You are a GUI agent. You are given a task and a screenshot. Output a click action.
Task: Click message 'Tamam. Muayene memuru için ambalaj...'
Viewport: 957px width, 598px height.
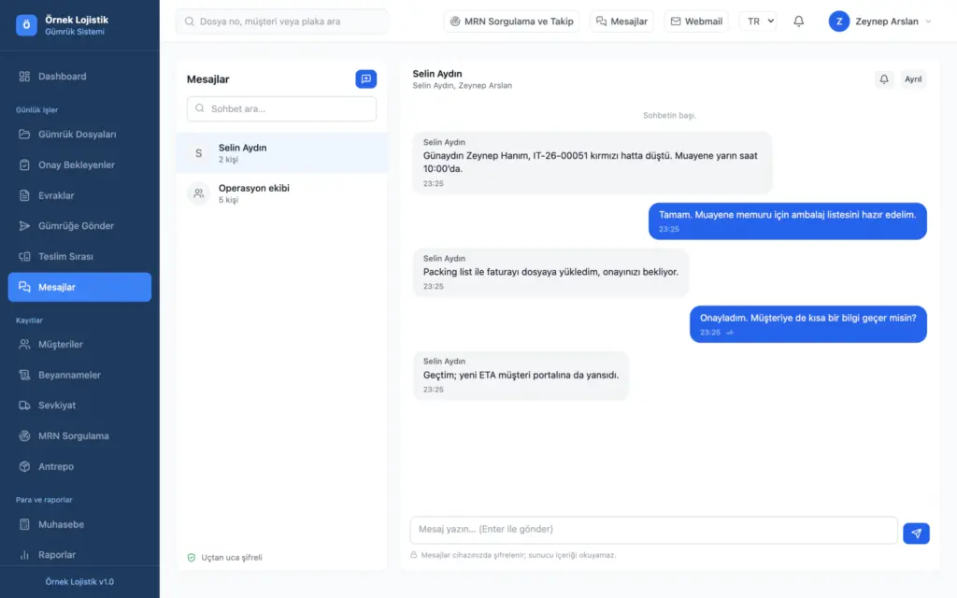[x=787, y=221]
